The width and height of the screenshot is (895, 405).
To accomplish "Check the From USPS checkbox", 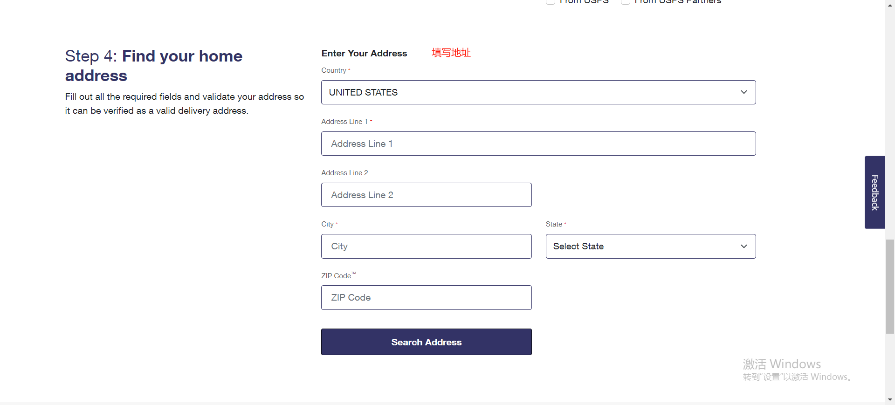I will tap(551, 1).
